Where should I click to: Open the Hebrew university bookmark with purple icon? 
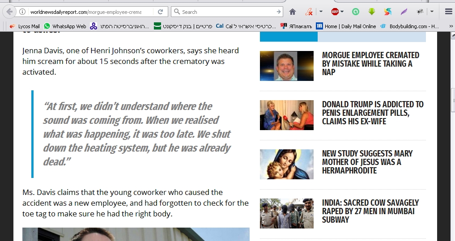click(119, 26)
